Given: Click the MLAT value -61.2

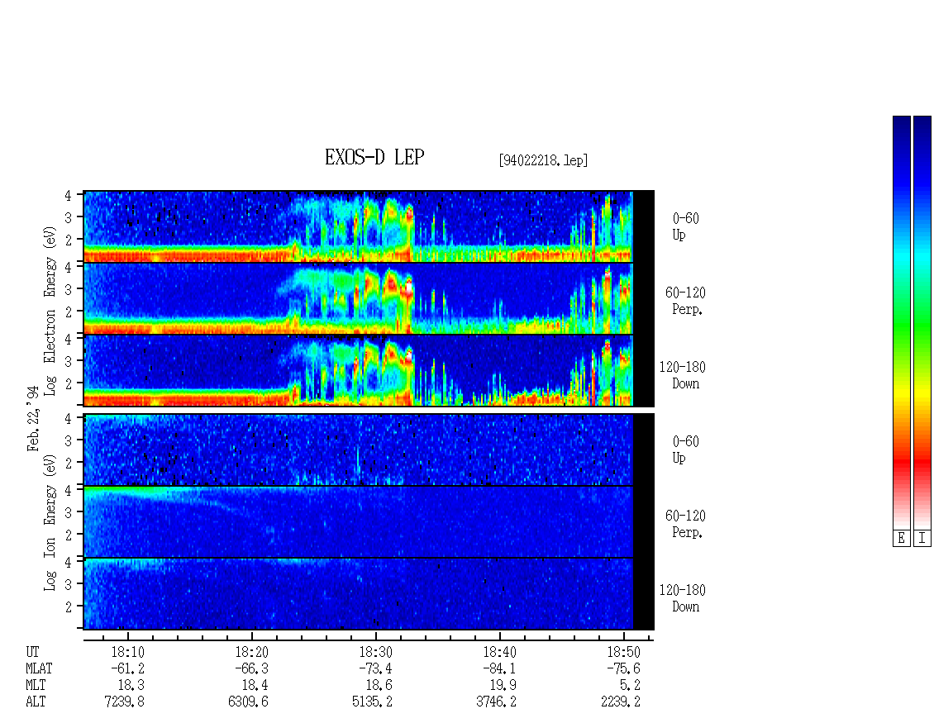Looking at the screenshot, I should pos(127,668).
